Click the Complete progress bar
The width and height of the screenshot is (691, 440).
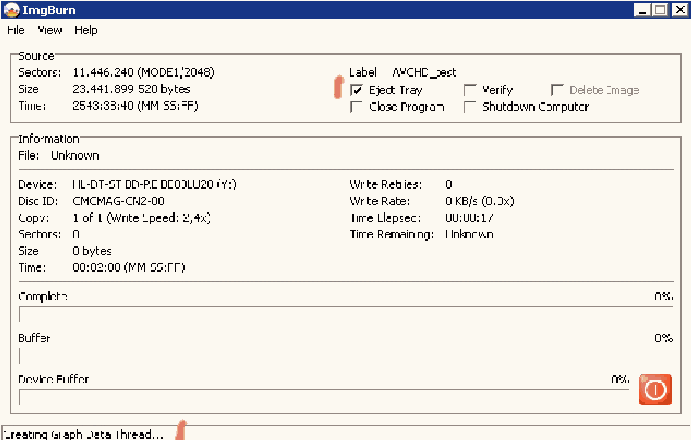(x=345, y=314)
